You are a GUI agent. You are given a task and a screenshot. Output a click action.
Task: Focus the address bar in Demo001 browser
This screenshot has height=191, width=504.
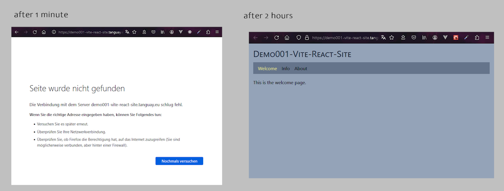click(345, 37)
